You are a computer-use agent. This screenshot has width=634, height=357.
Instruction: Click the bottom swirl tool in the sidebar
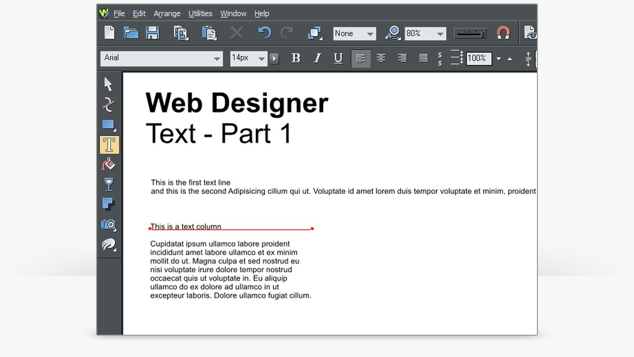[x=108, y=244]
